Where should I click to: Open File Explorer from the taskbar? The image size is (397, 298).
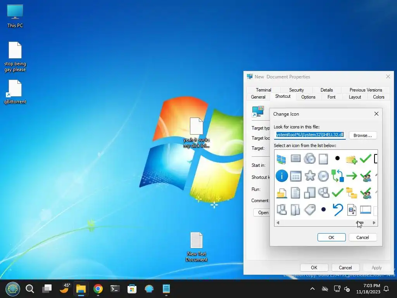pyautogui.click(x=81, y=289)
